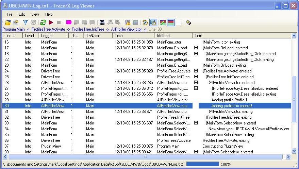Viewport: 299px width, 169px height.
Task: Select 'New view type: UBCD4WIN.Views.AllProfilesView' row
Action: [147, 129]
